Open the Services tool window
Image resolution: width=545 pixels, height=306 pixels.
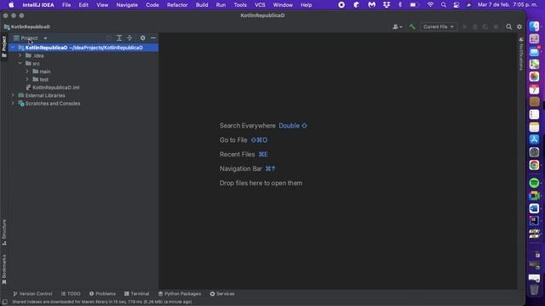(222, 294)
